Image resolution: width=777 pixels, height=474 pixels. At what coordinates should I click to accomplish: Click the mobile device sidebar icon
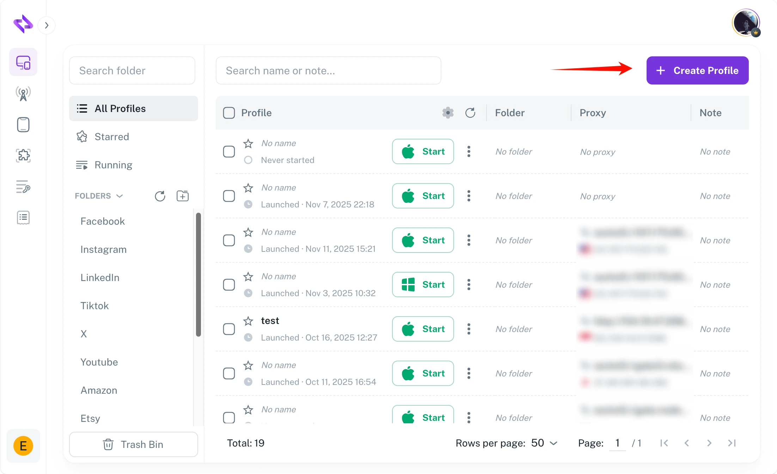pos(23,125)
